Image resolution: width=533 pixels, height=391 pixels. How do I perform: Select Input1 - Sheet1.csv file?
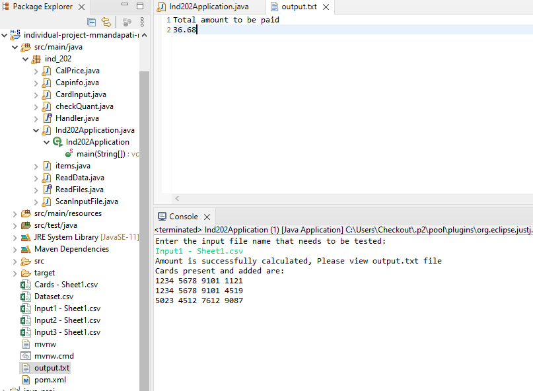pyautogui.click(x=67, y=308)
